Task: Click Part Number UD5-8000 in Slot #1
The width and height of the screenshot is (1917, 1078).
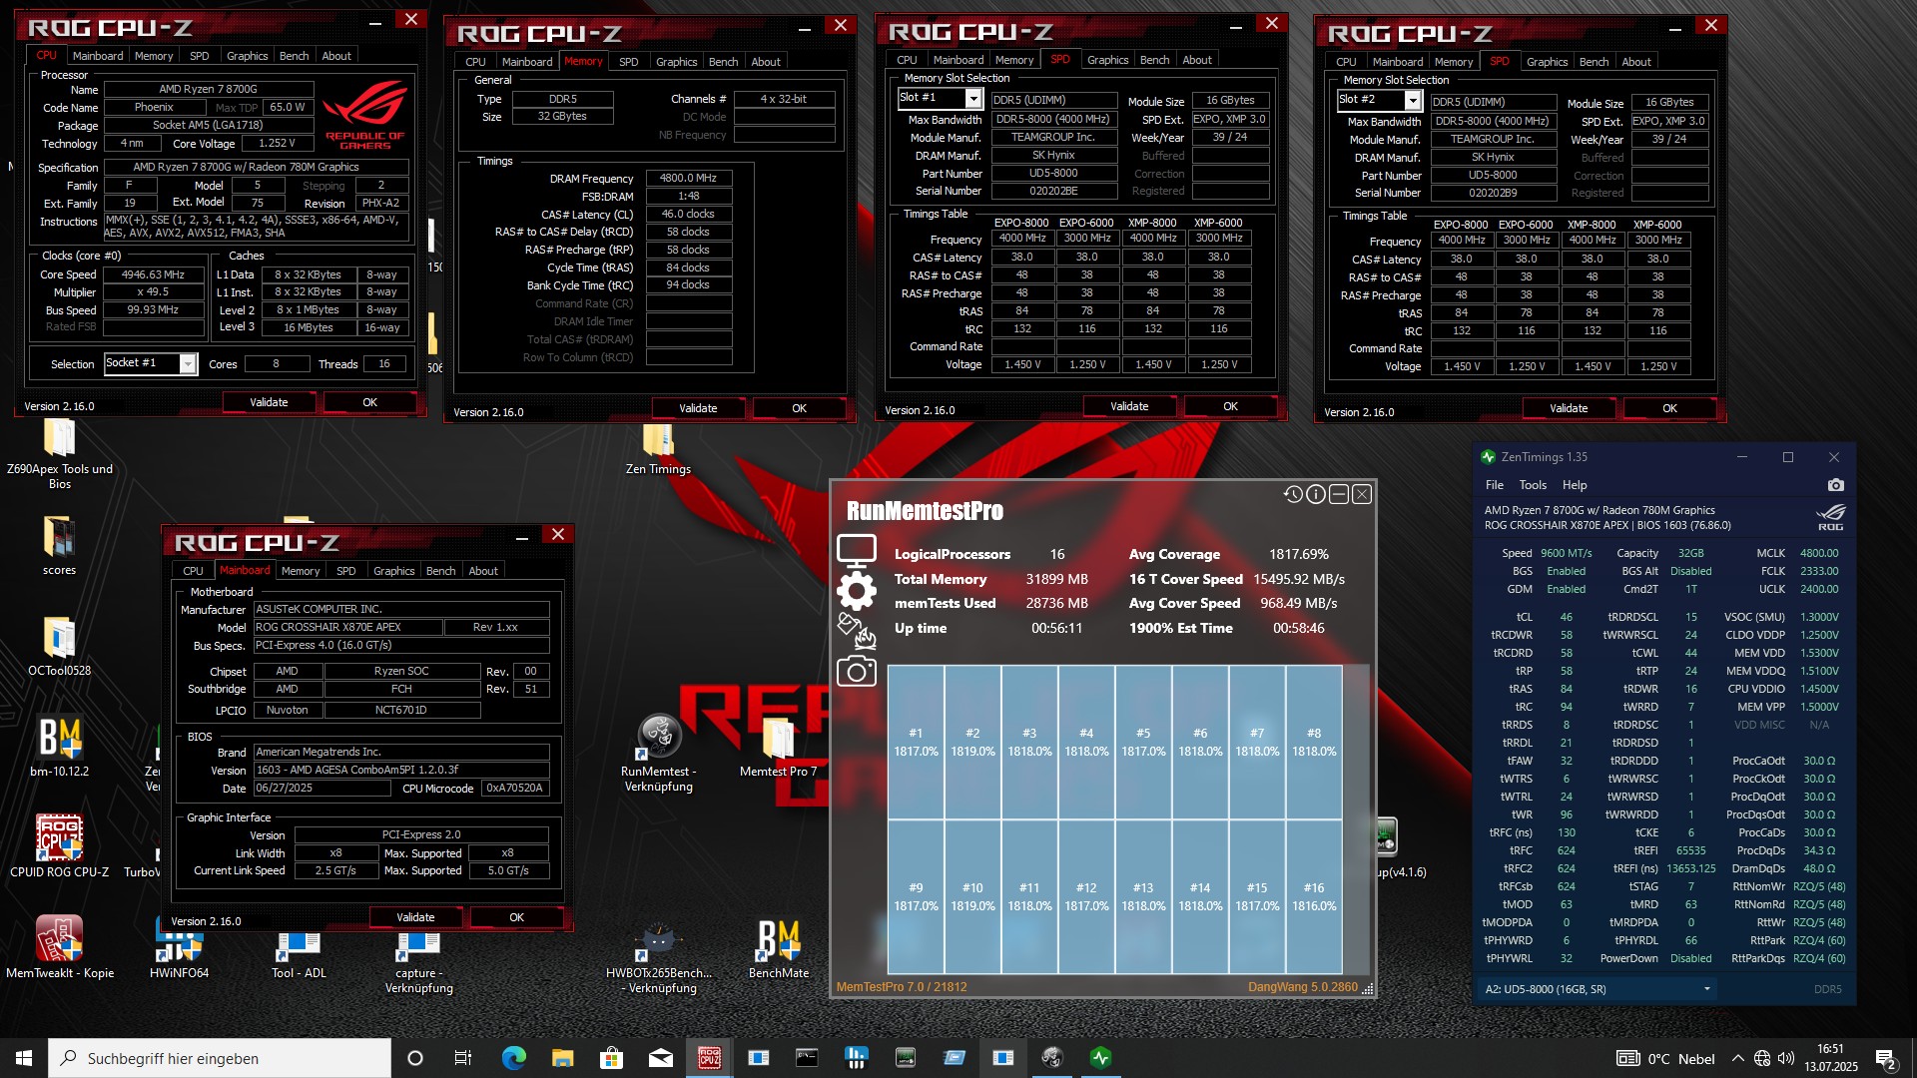Action: [1053, 173]
